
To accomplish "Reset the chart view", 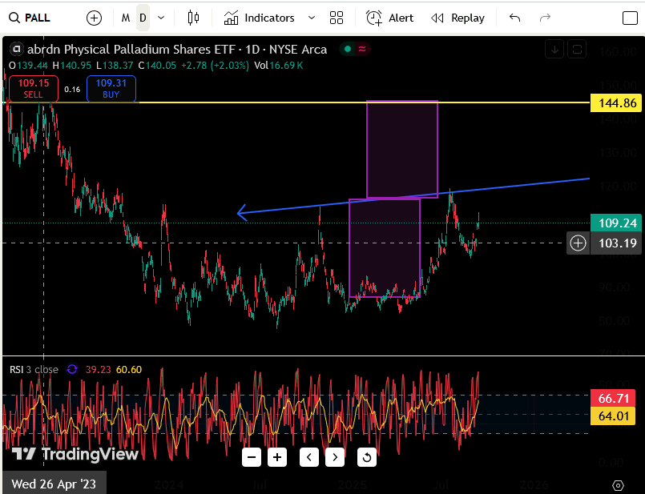I will [x=366, y=457].
